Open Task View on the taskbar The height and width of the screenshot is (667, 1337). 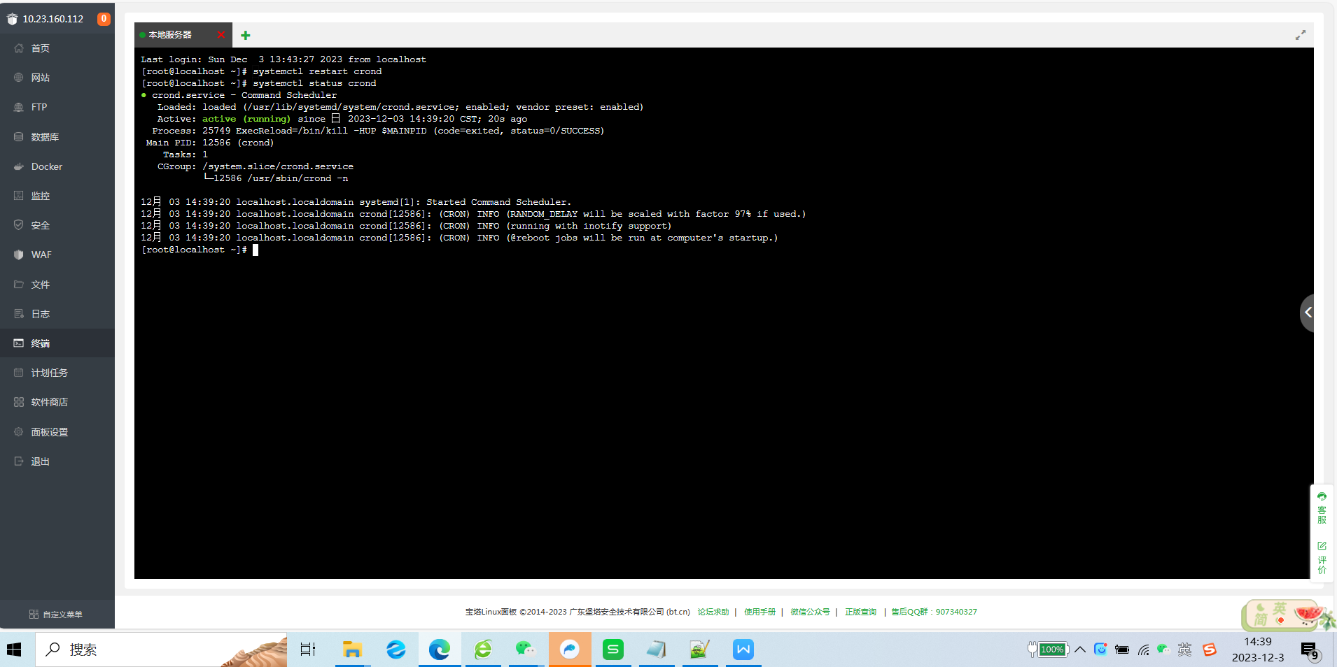pos(307,650)
